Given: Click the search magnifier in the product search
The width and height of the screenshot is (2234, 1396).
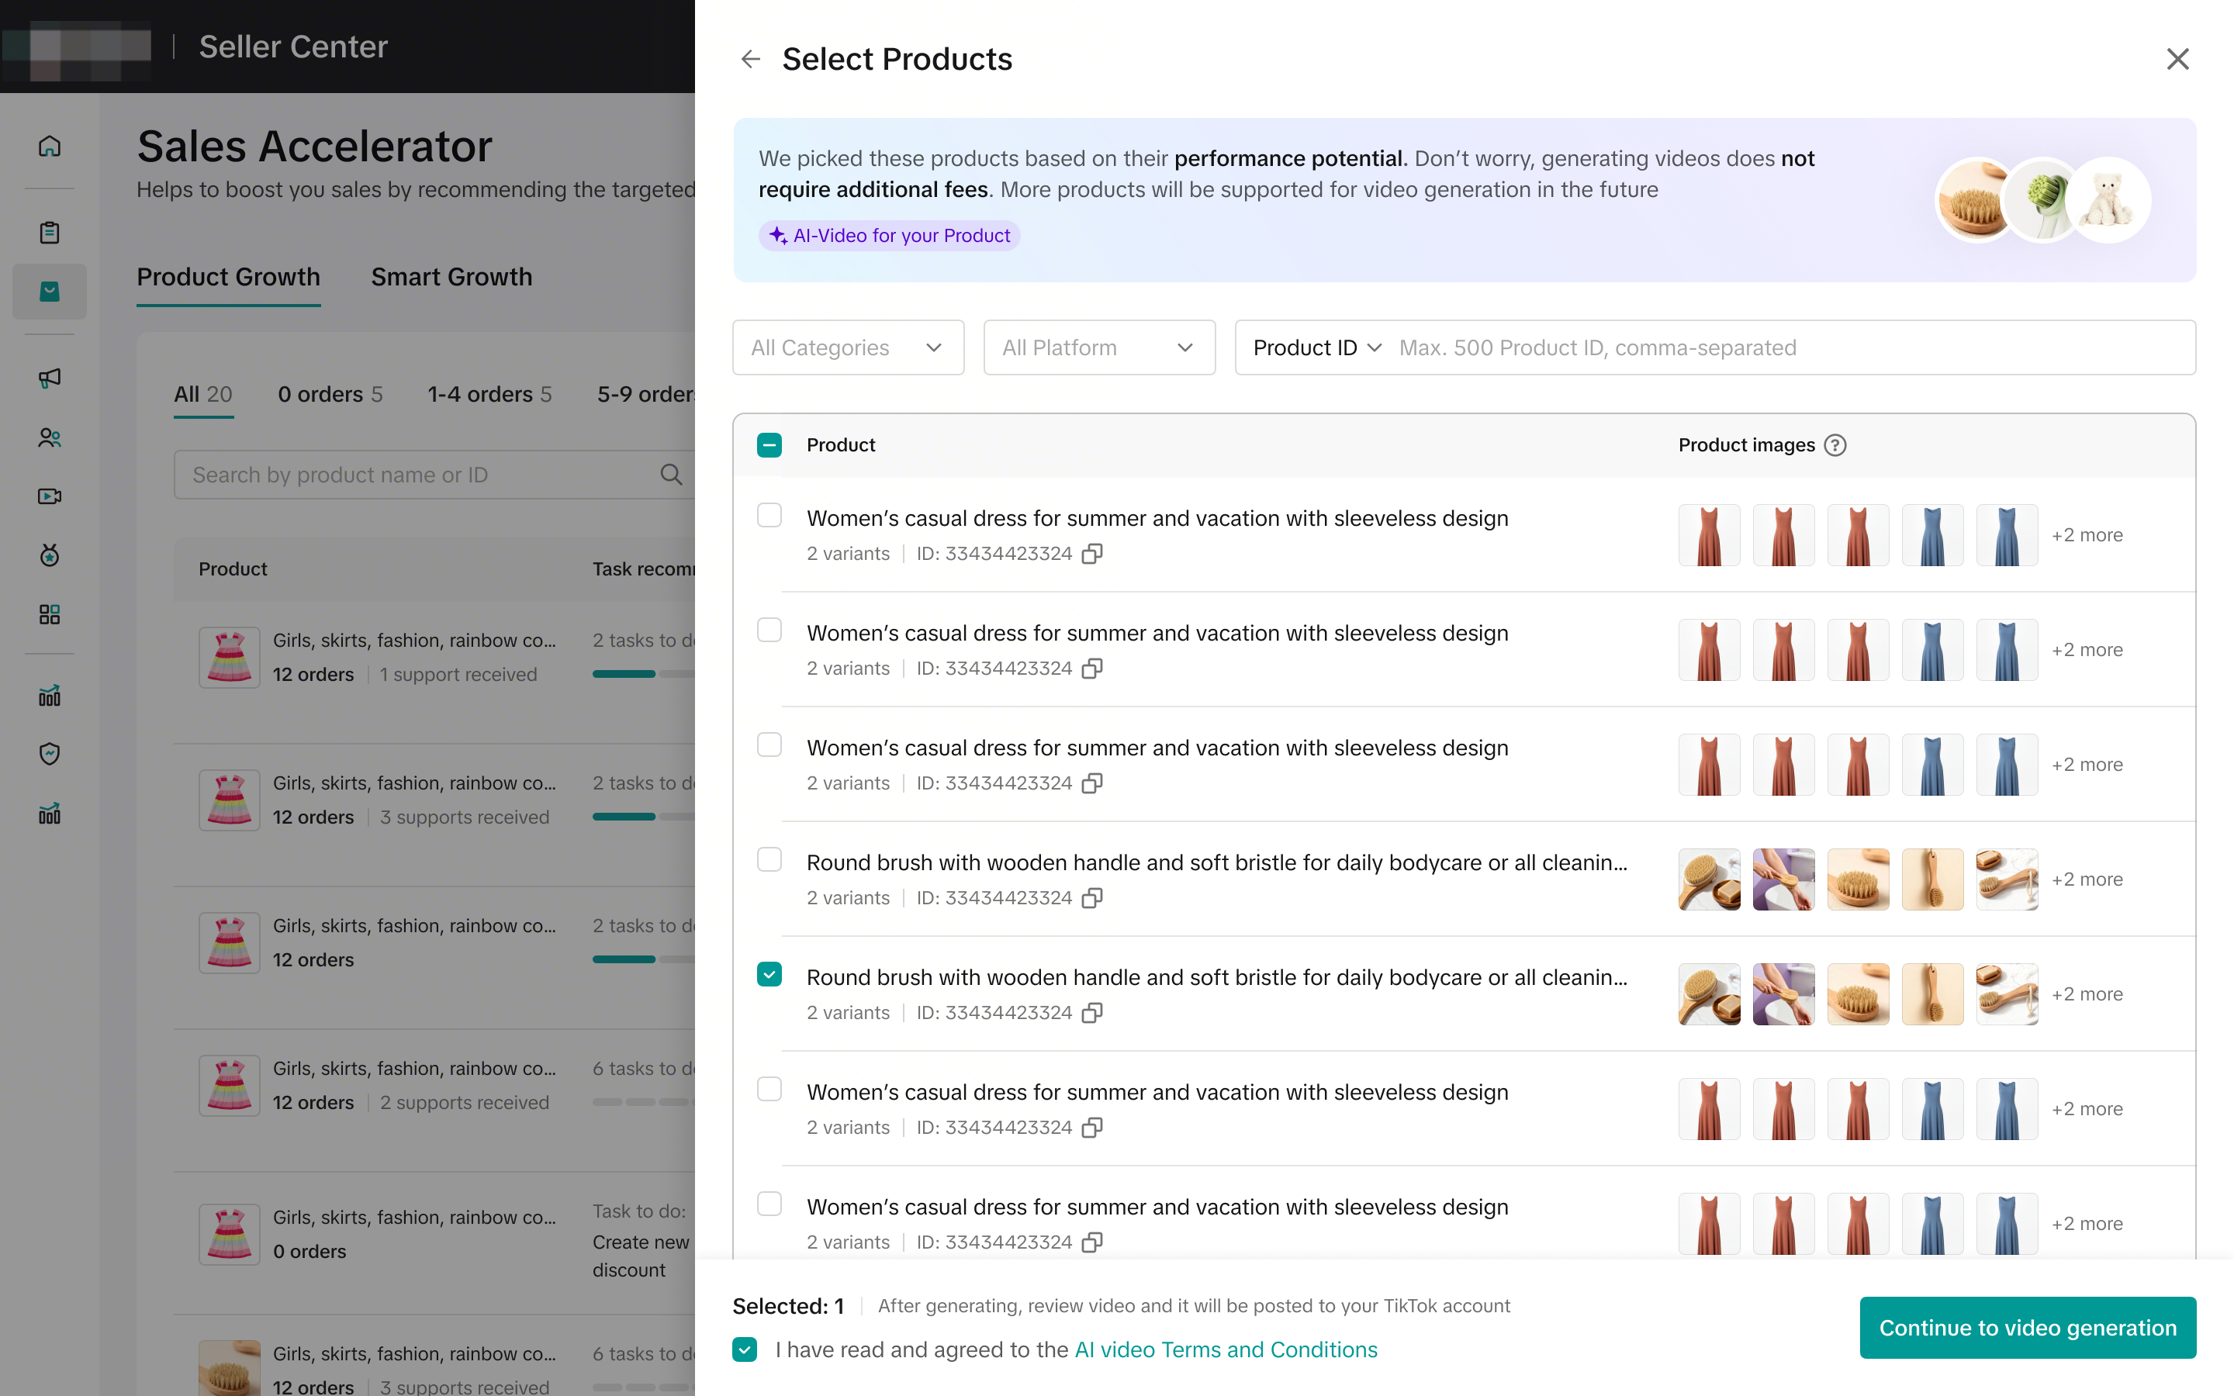Looking at the screenshot, I should (x=671, y=475).
